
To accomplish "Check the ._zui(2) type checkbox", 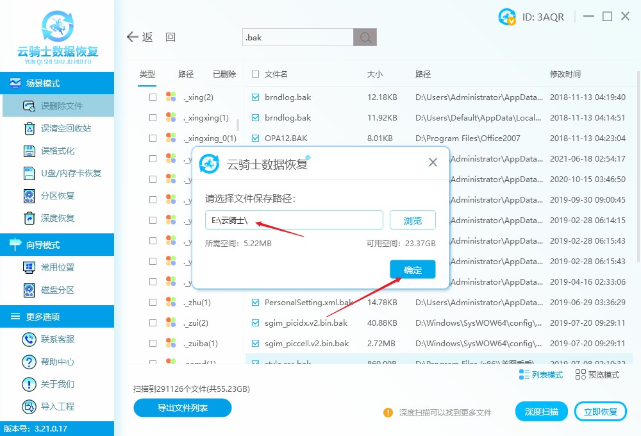I will point(153,323).
